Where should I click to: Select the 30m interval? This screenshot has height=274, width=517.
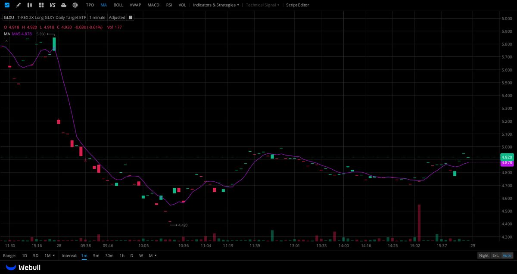109,255
